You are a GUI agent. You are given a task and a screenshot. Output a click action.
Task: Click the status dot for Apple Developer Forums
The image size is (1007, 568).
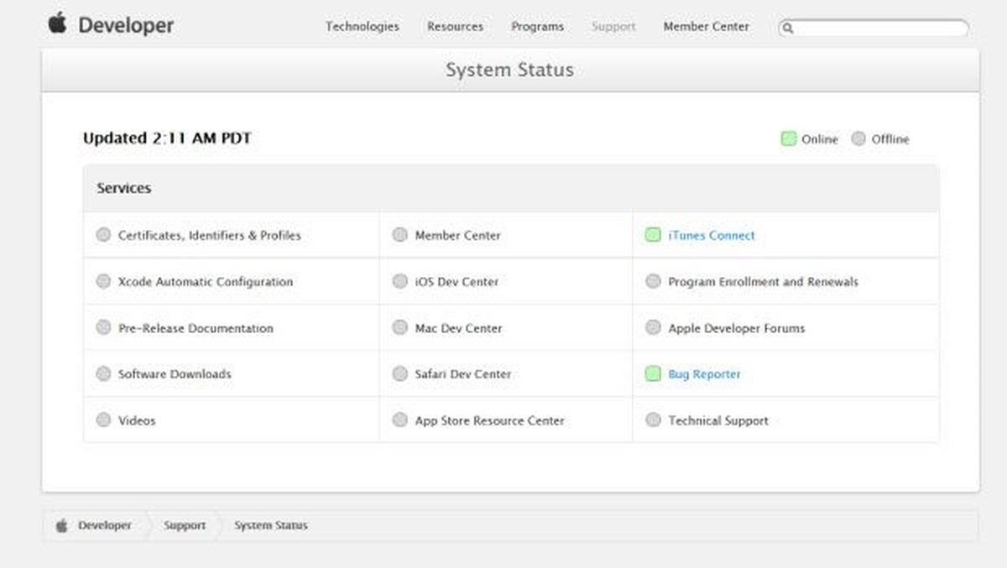click(x=653, y=328)
